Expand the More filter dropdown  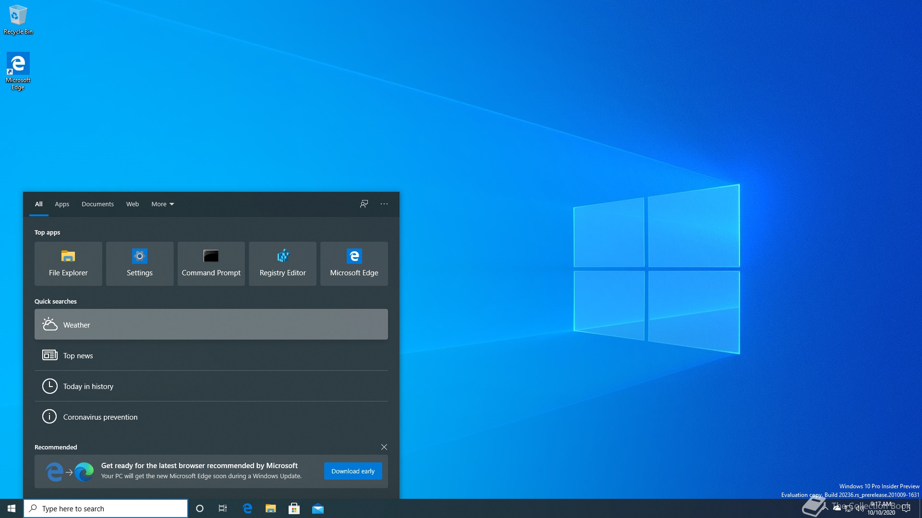point(163,204)
